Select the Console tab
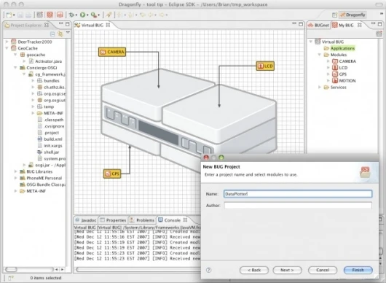Screen dimensions: 386x283 [173, 220]
